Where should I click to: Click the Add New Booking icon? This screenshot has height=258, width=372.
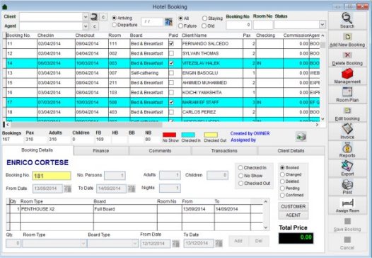[347, 37]
